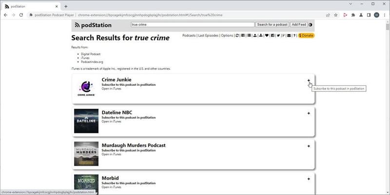Click the Crime Junkie cover thumbnail

point(86,88)
